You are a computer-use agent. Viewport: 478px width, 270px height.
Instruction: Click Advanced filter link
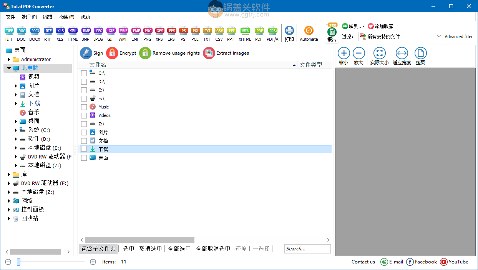point(459,37)
